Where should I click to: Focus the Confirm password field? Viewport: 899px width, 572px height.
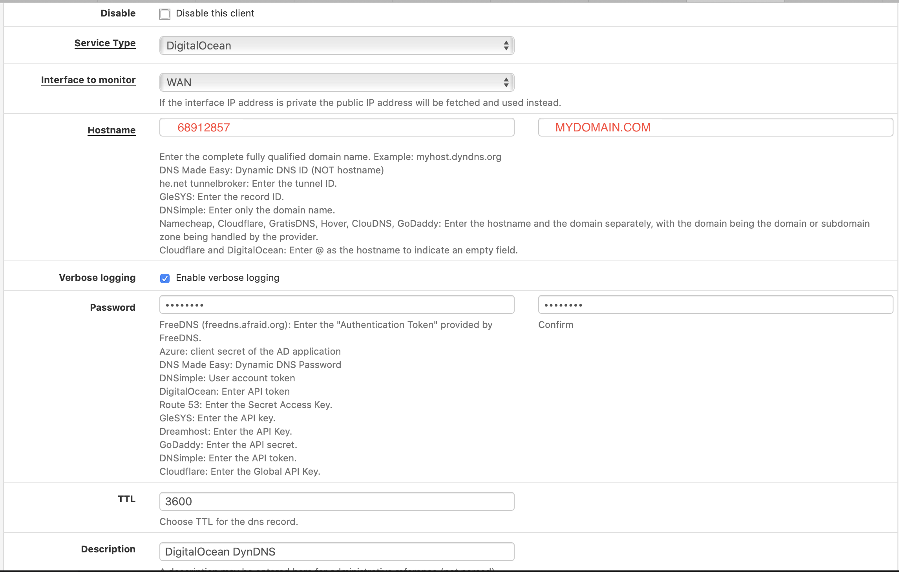pos(715,304)
